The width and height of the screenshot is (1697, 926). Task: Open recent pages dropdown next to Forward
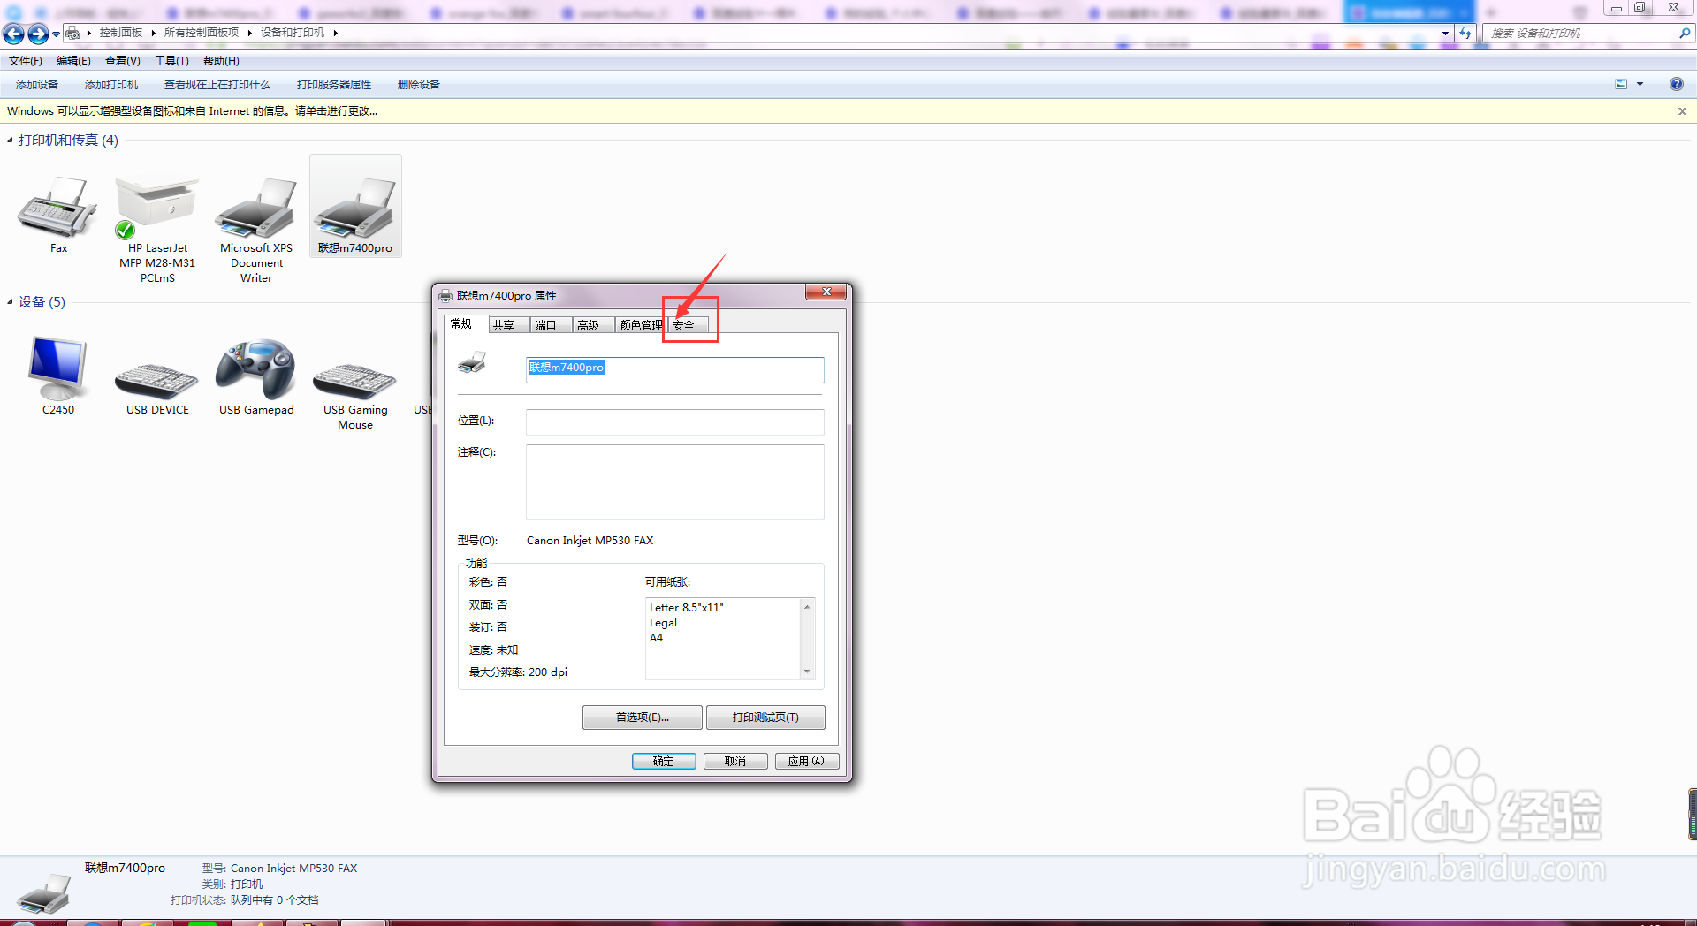56,34
